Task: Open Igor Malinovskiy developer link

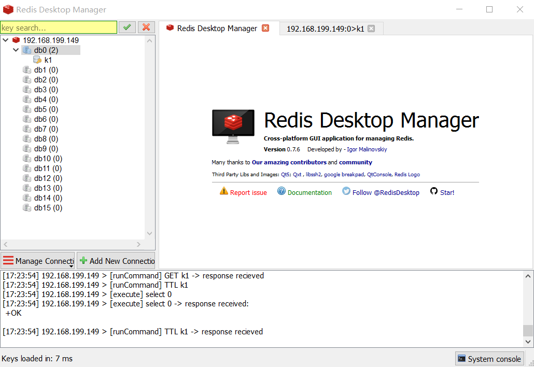Action: [367, 149]
